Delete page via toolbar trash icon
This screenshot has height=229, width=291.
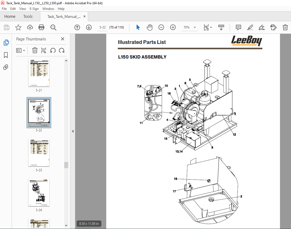click(x=285, y=28)
